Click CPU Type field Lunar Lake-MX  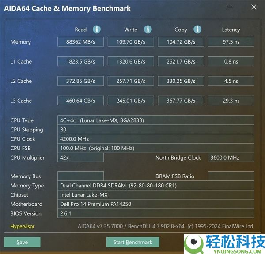(x=156, y=120)
